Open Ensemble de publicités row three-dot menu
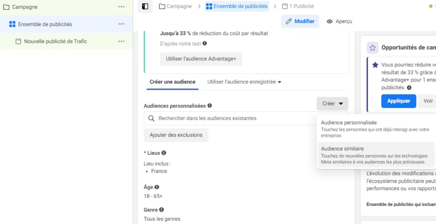 click(x=121, y=24)
